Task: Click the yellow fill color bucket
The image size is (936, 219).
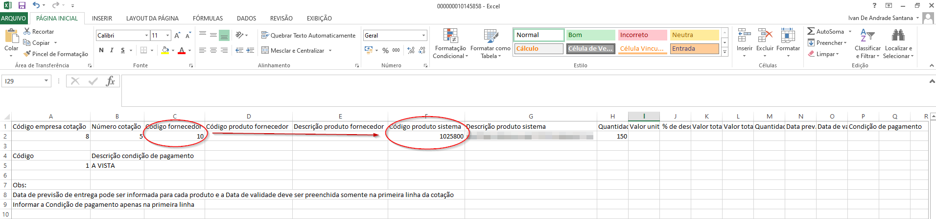Action: [x=165, y=50]
